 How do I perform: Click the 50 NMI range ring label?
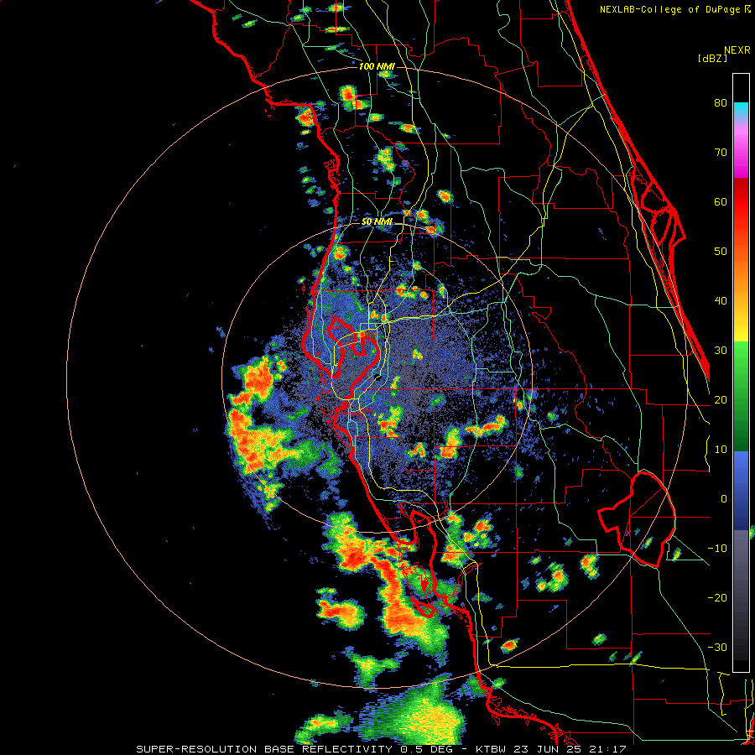pyautogui.click(x=377, y=222)
